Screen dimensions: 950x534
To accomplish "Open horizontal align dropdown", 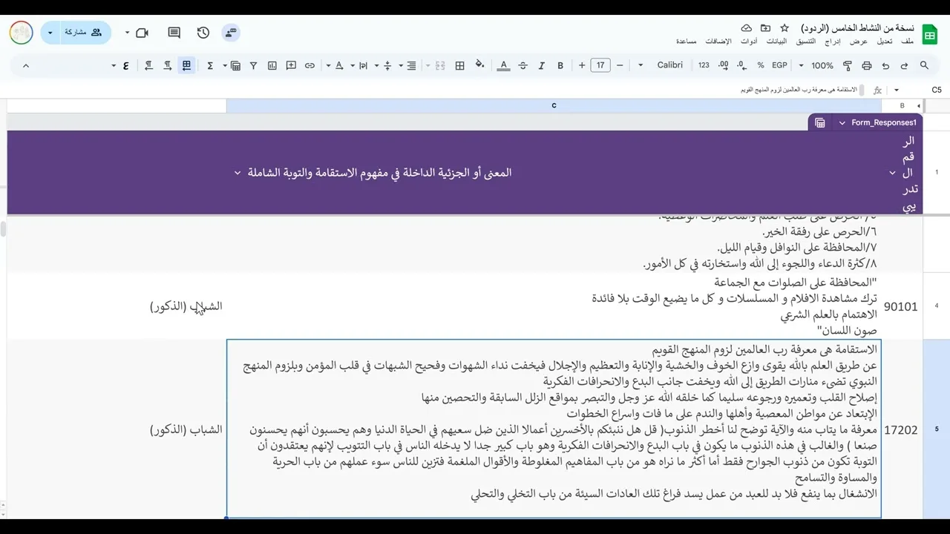I will tap(407, 65).
